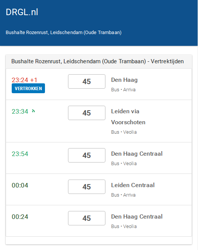
Task: Click the VERTROKKEN departed badge
Action: tap(28, 88)
